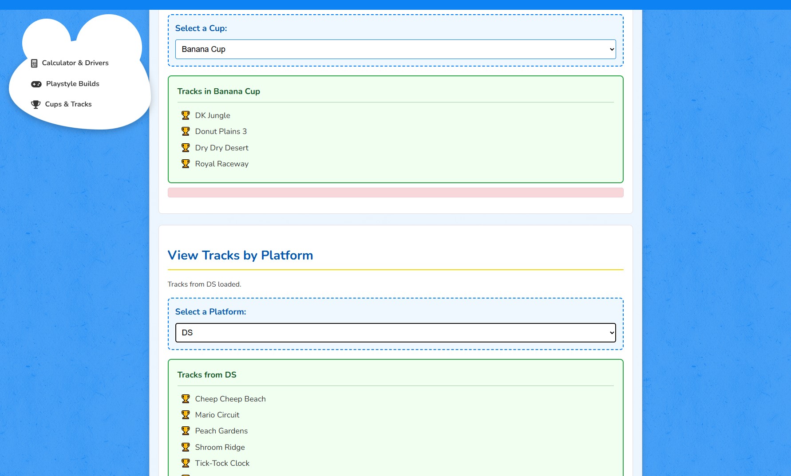Click the trophy icon beside Peach Gardens
The image size is (791, 476).
(x=186, y=431)
